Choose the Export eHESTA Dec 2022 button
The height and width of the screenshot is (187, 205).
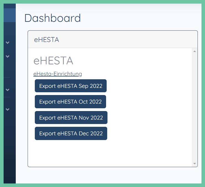[71, 133]
